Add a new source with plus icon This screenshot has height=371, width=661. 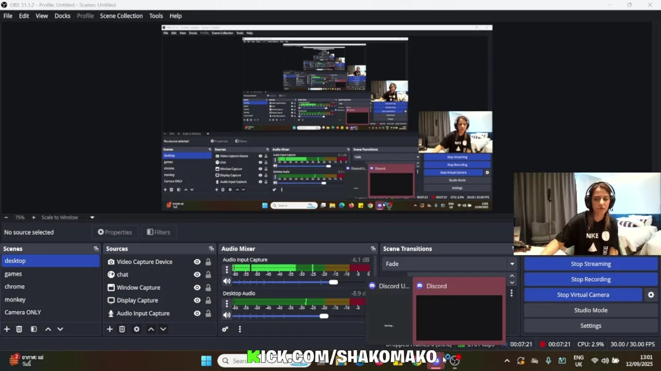click(x=109, y=329)
